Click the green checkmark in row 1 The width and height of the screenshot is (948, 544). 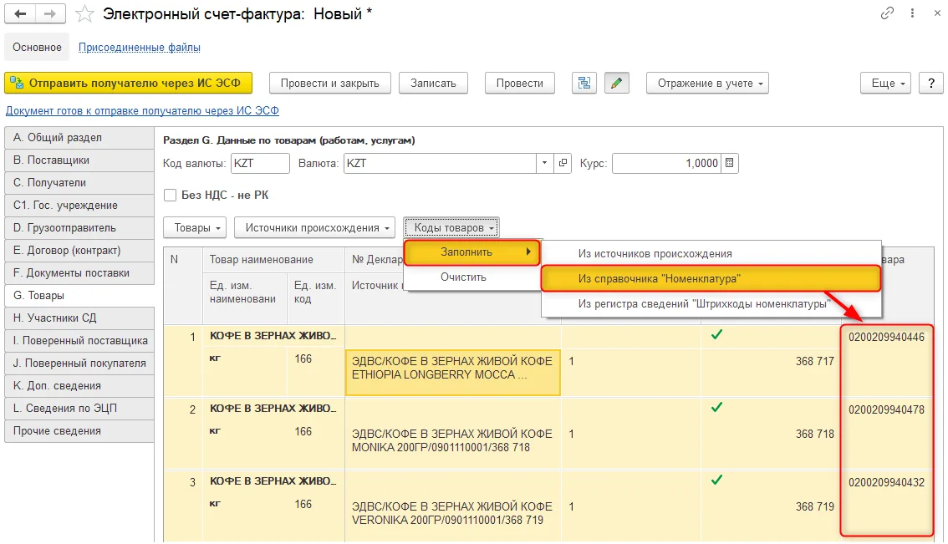pyautogui.click(x=716, y=334)
